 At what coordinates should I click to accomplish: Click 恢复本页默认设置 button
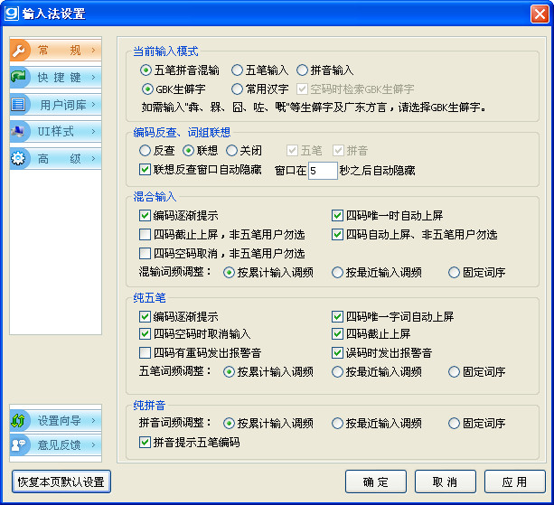coord(61,482)
